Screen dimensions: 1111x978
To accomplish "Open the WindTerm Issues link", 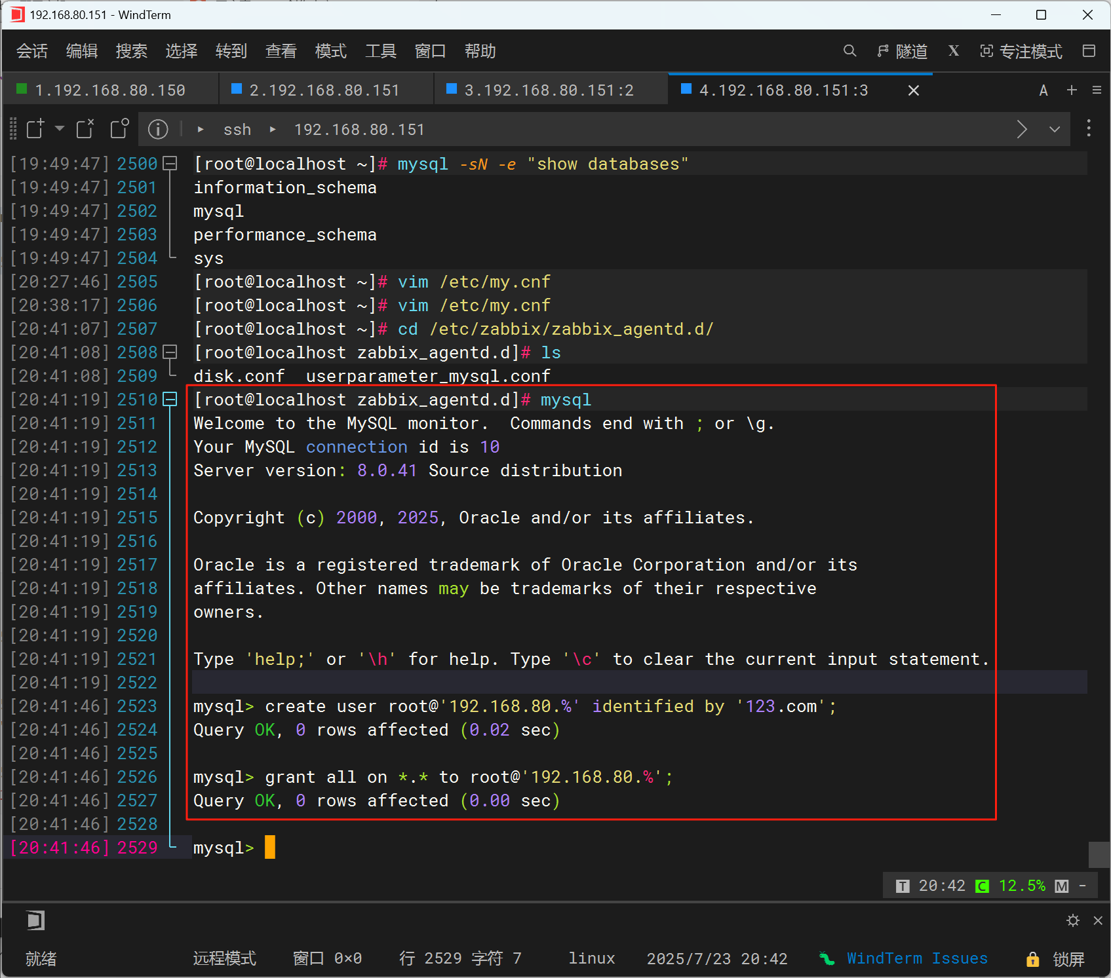I will pyautogui.click(x=917, y=958).
